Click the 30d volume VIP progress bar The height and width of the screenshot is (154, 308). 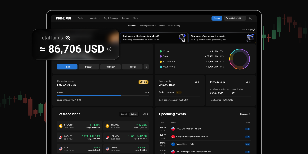click(x=103, y=95)
